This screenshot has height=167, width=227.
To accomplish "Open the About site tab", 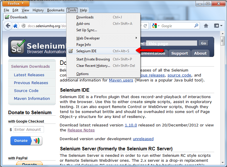I will coord(200,53).
